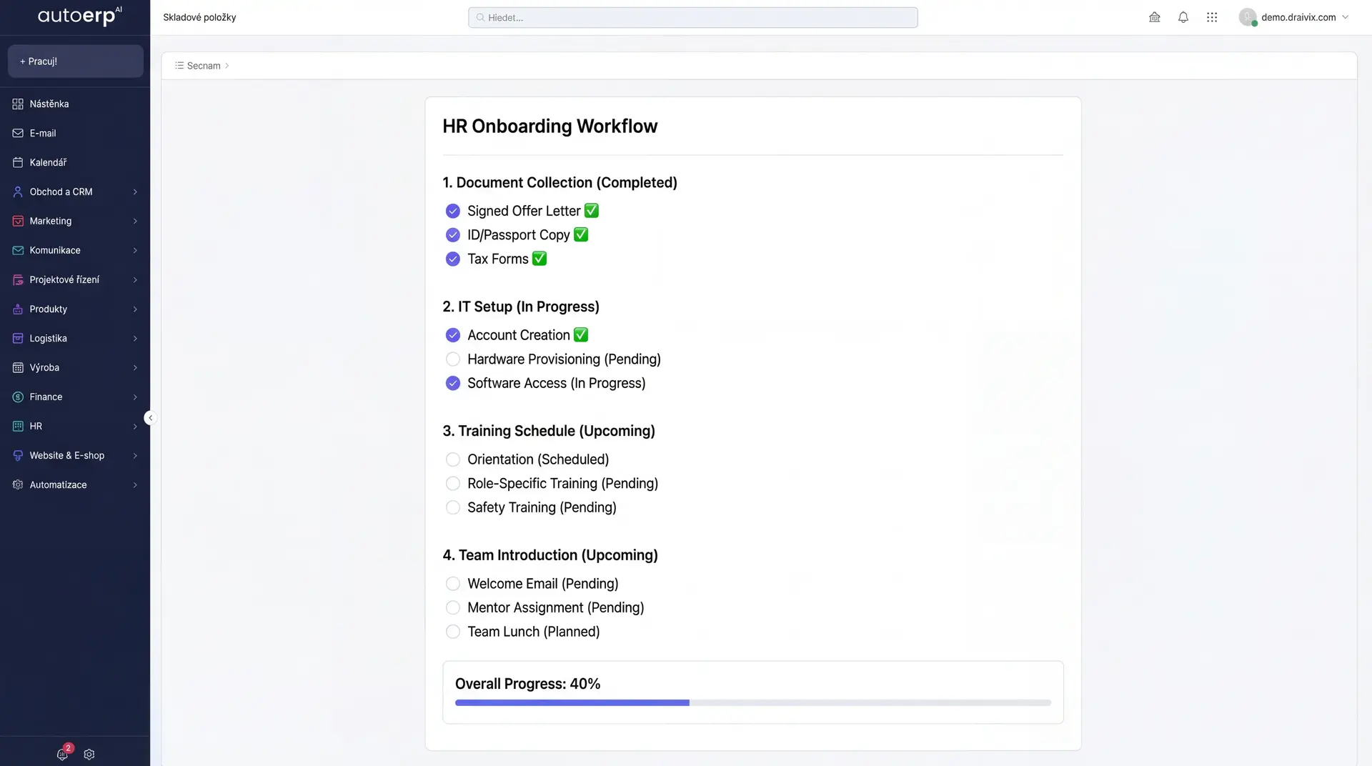Click the Produkty sidebar icon

click(x=18, y=309)
